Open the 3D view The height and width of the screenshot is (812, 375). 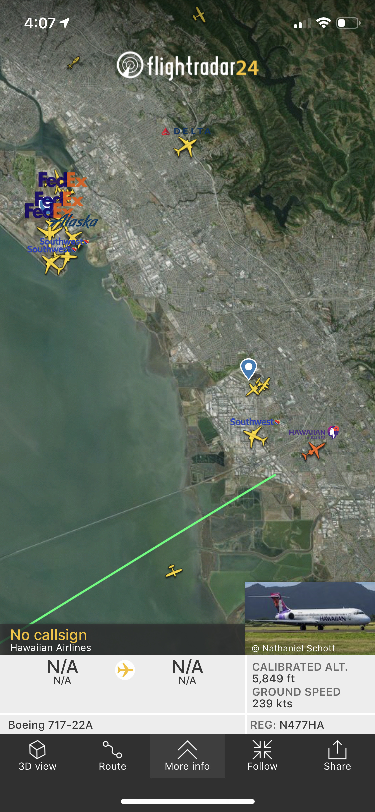37,756
